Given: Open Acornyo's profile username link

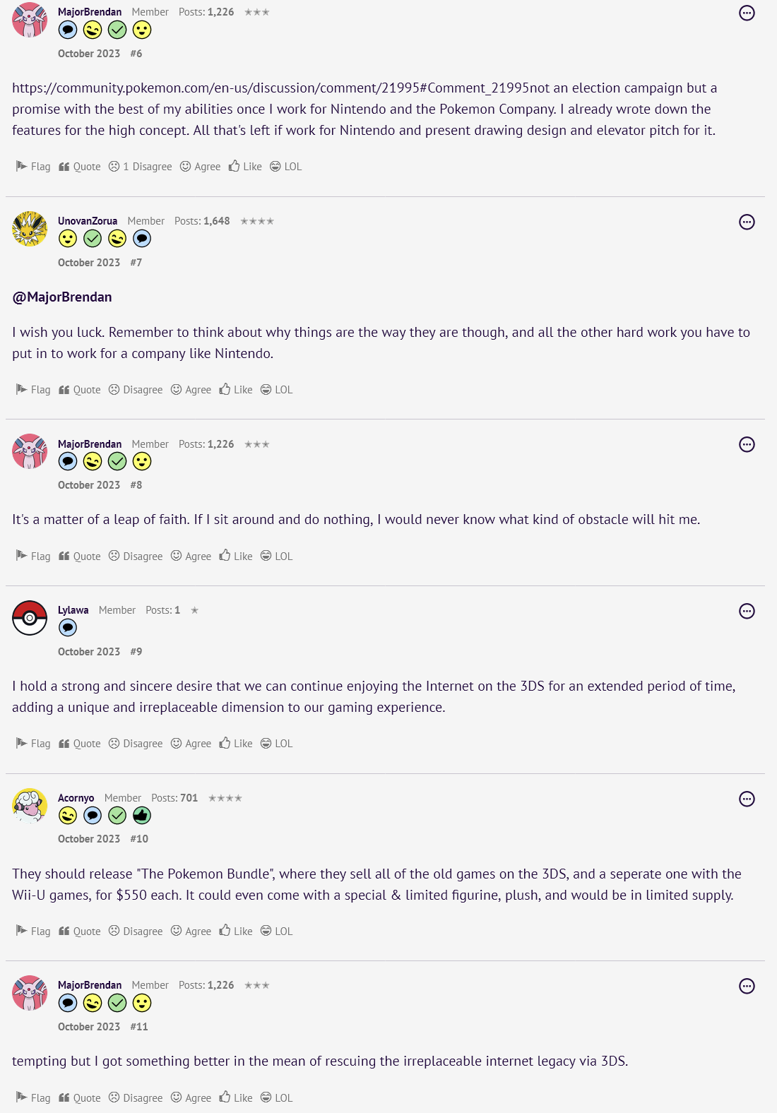Looking at the screenshot, I should [76, 798].
